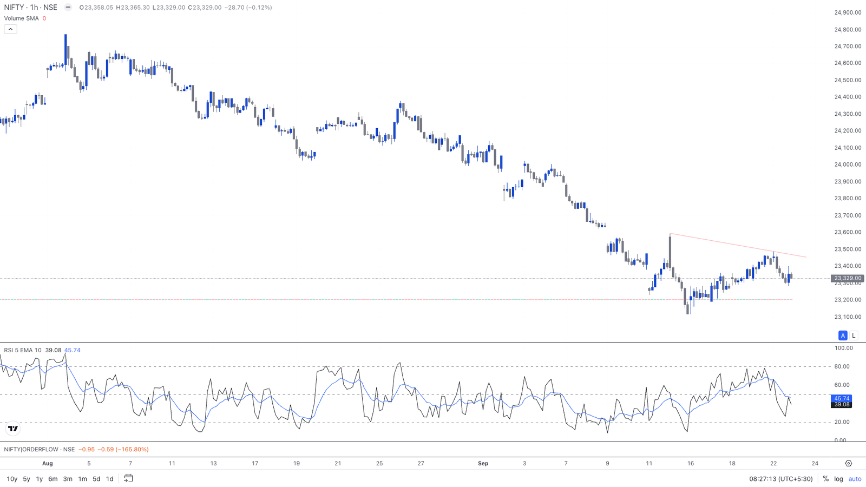The width and height of the screenshot is (866, 487).
Task: Click the 24,000.00 price axis label
Action: tap(848, 164)
